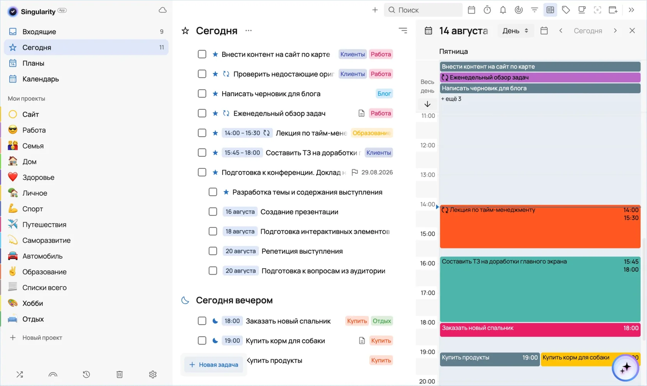Click the cloud sync icon

coord(163,10)
